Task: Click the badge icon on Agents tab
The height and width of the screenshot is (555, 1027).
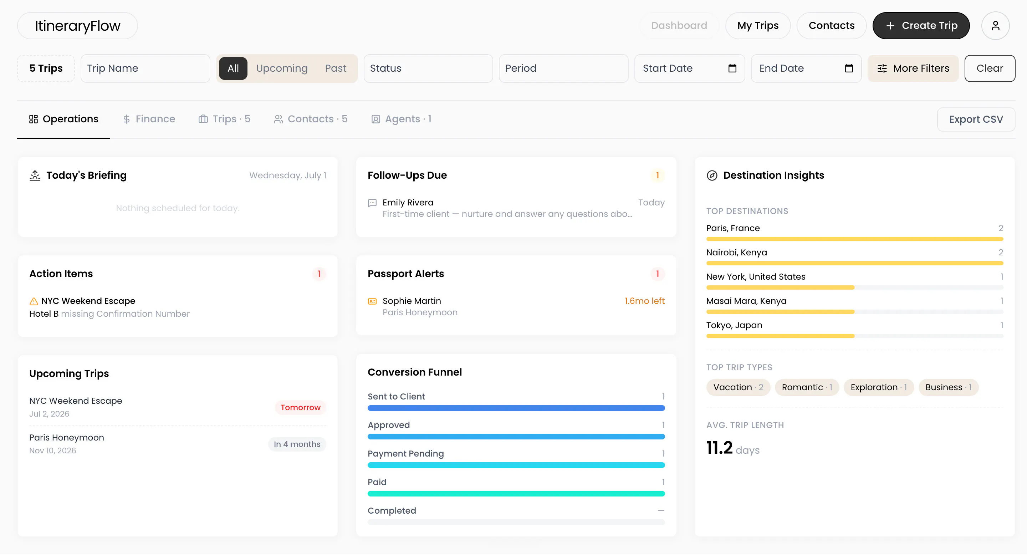Action: click(375, 119)
